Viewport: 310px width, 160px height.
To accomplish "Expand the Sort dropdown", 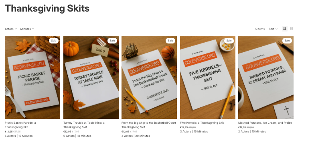I will click(273, 29).
